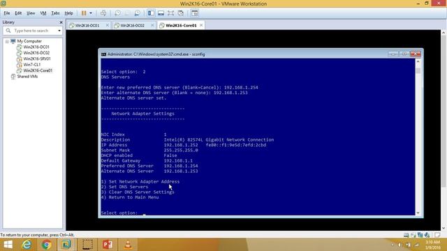Select Win2K16-DC02 in library tree
Screen dimensions: 447x251
[36, 53]
